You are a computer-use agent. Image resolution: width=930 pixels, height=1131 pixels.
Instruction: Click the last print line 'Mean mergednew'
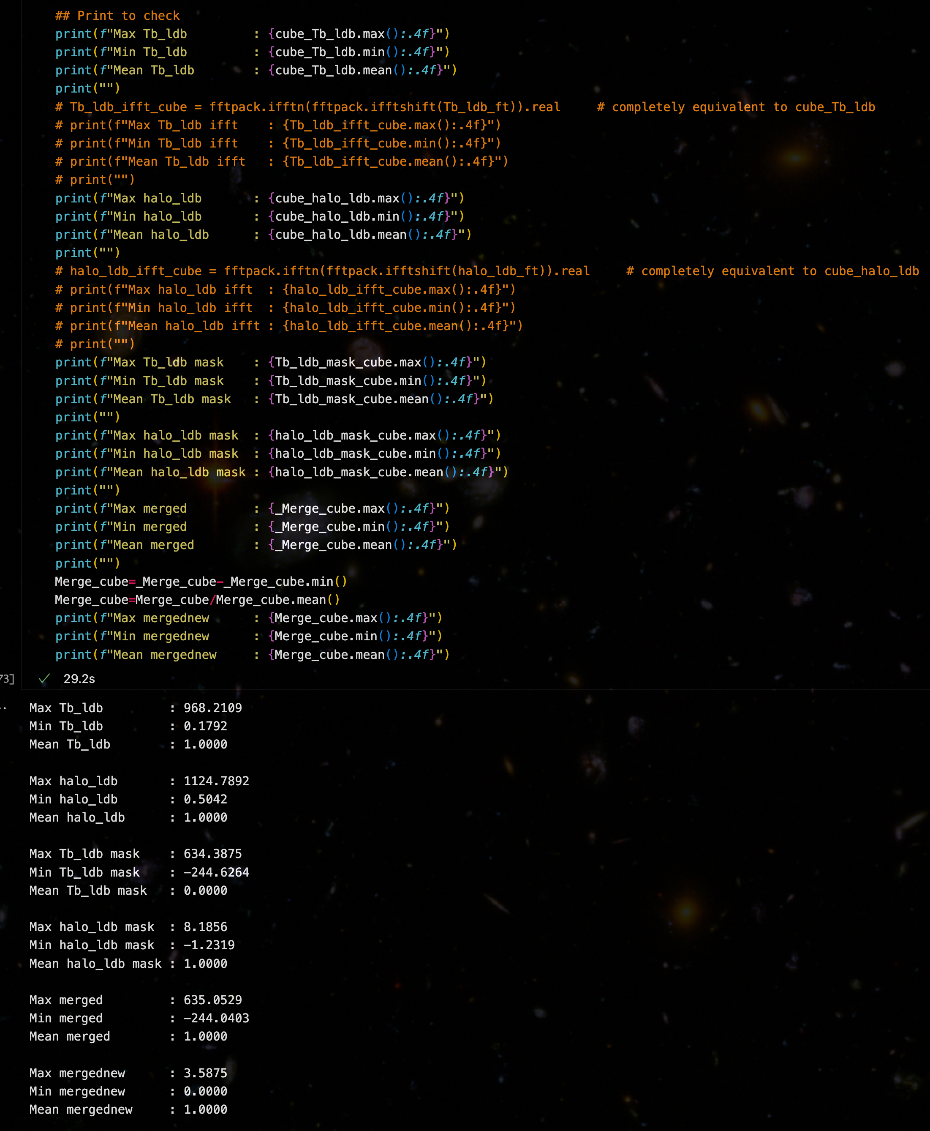[x=252, y=655]
